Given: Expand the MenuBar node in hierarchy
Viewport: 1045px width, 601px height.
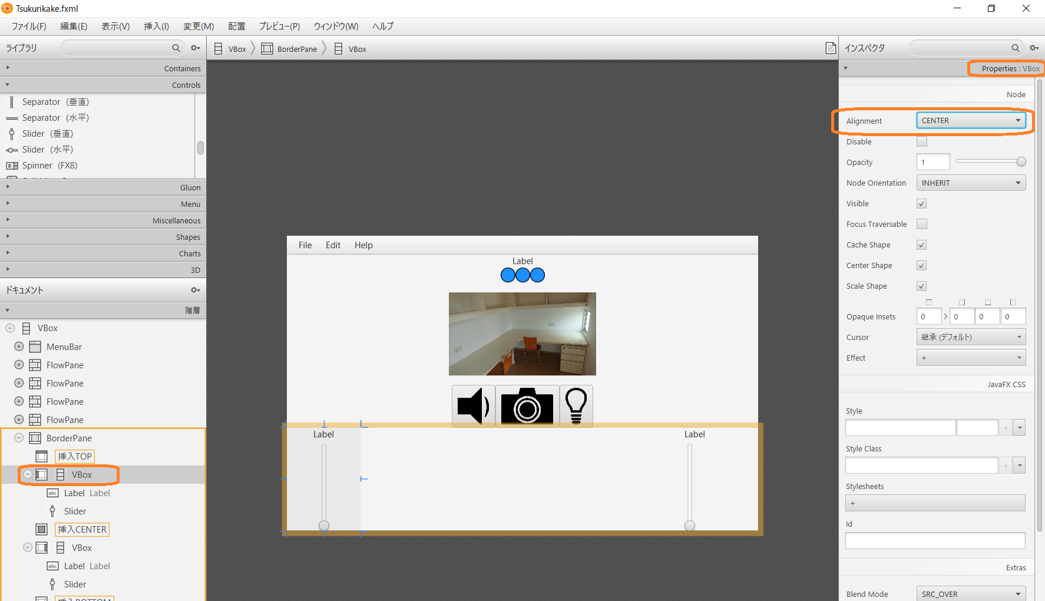Looking at the screenshot, I should [19, 346].
